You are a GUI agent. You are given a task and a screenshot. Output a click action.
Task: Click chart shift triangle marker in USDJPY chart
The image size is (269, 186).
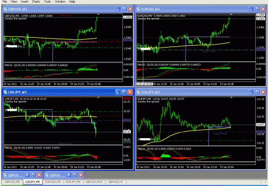click(98, 98)
